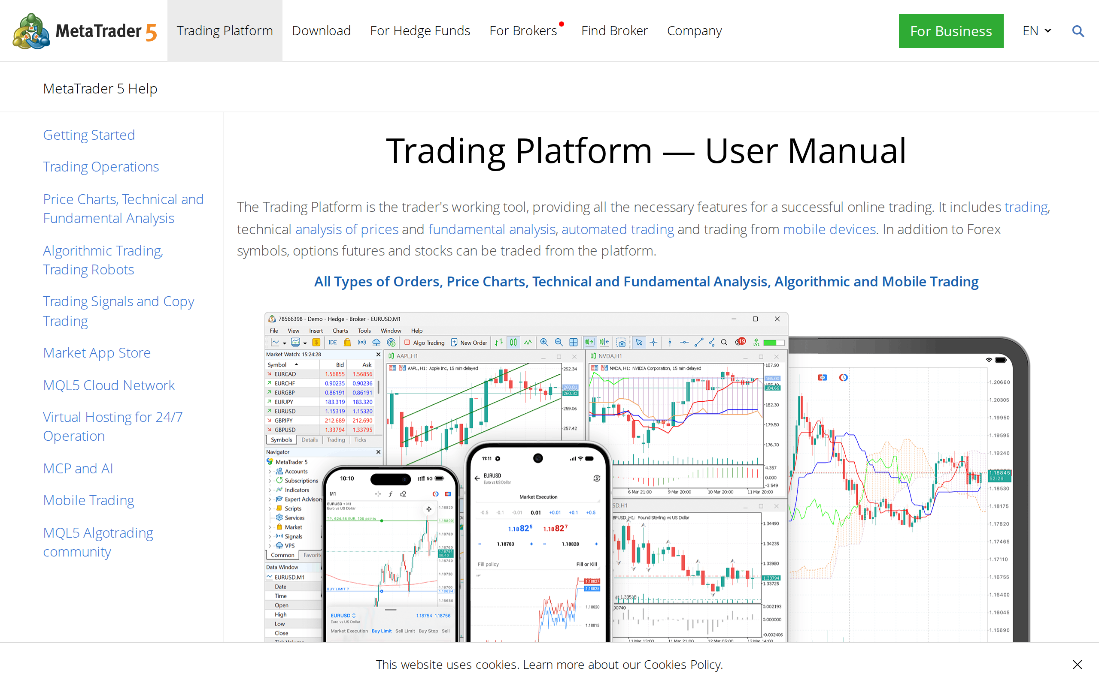1099x686 pixels.
Task: Follow the 'fundamental analysis' paragraph link
Action: coord(492,229)
